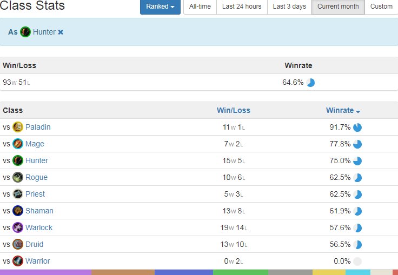Click the 15W 5L record
398x275 pixels.
pyautogui.click(x=234, y=160)
